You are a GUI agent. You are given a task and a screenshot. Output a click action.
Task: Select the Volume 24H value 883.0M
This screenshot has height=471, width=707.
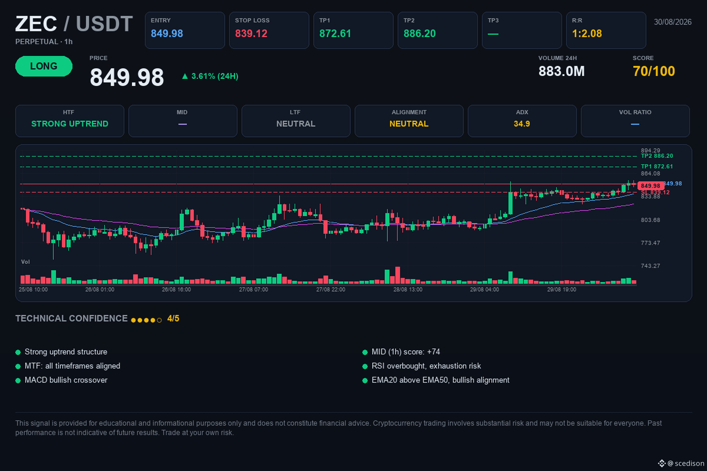[561, 72]
